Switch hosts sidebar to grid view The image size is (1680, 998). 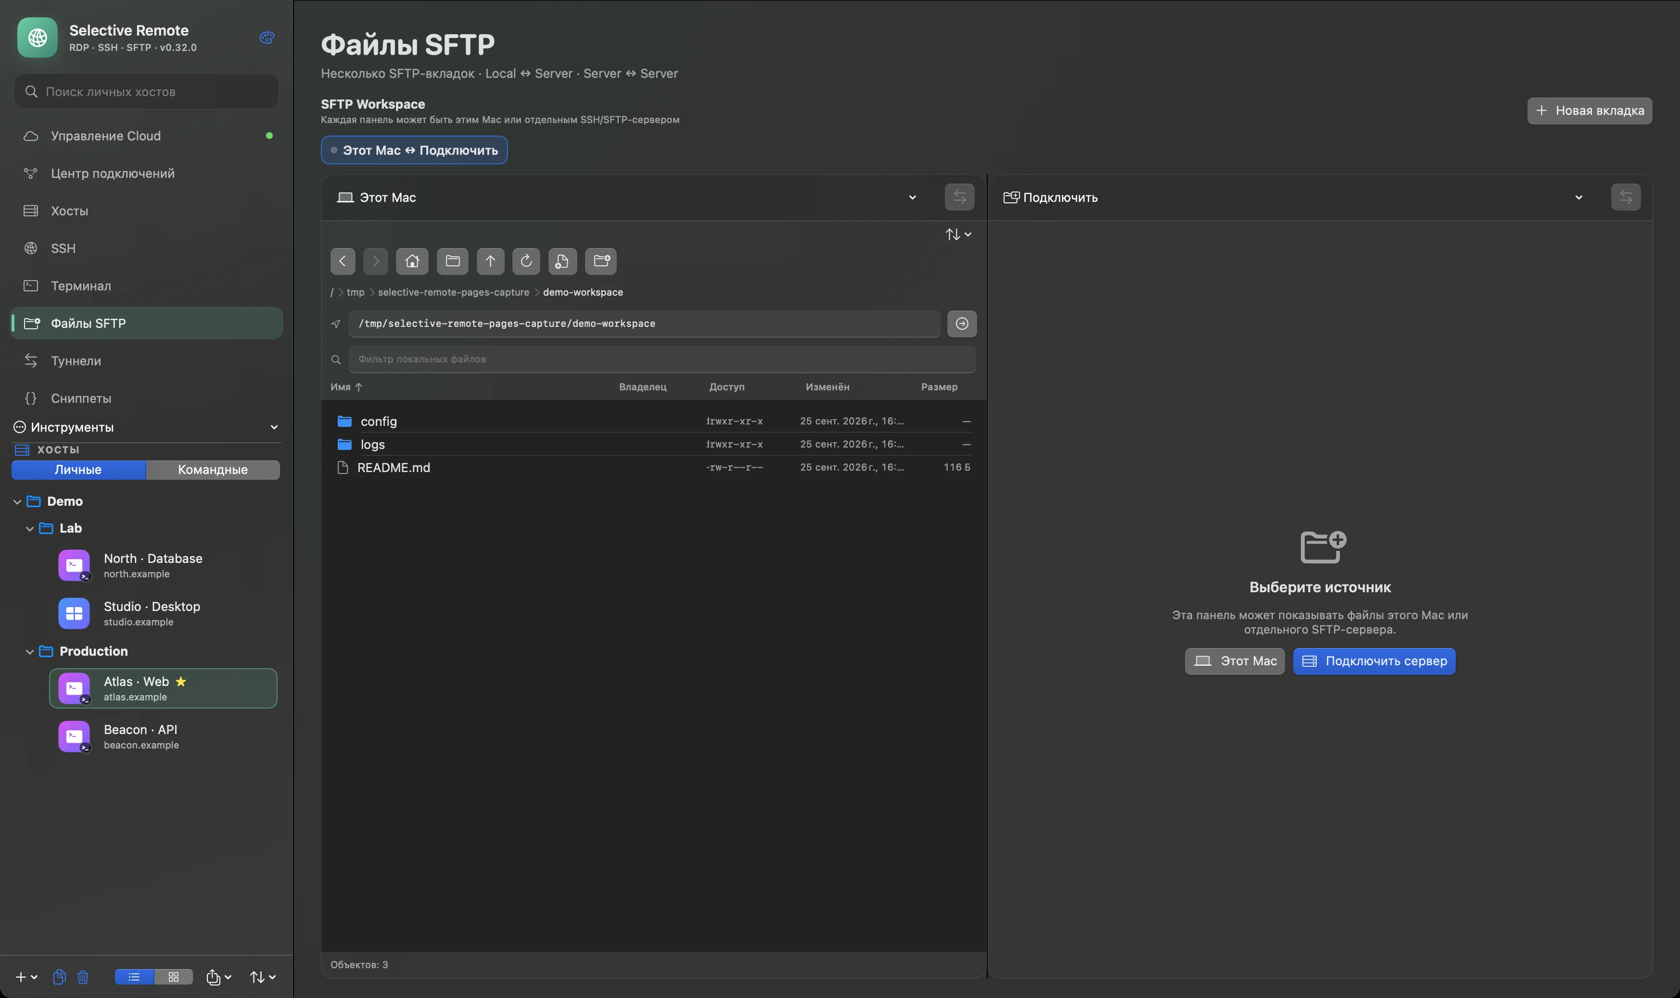[174, 976]
